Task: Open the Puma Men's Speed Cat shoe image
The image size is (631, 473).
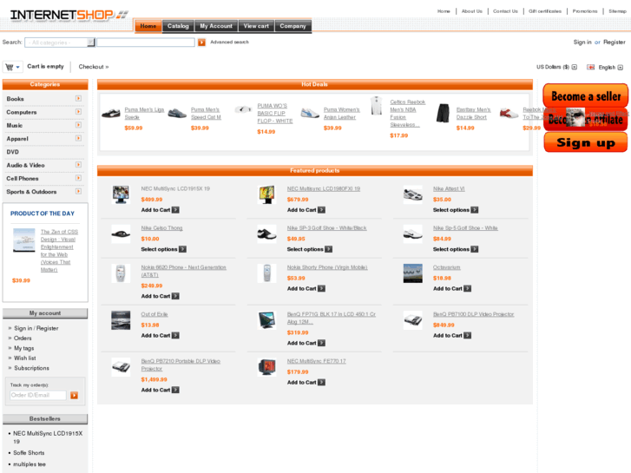Action: click(177, 114)
